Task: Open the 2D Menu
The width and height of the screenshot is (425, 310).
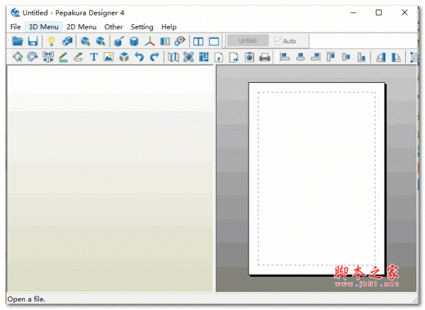Action: 81,27
